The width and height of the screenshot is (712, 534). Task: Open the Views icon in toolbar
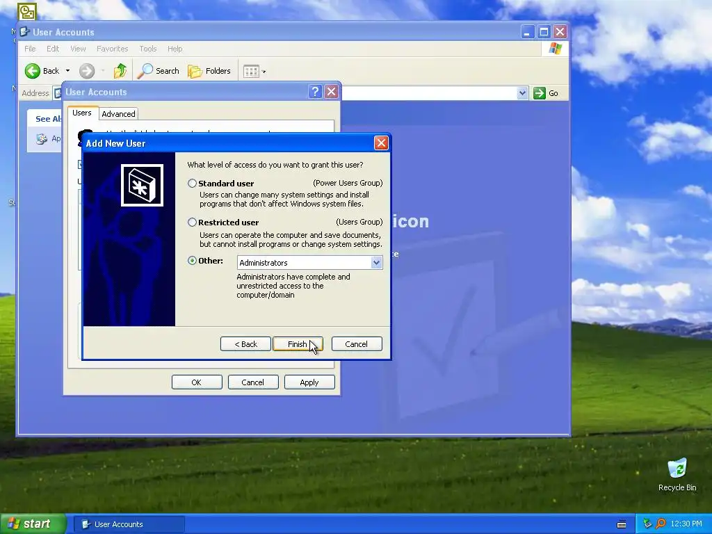(251, 72)
